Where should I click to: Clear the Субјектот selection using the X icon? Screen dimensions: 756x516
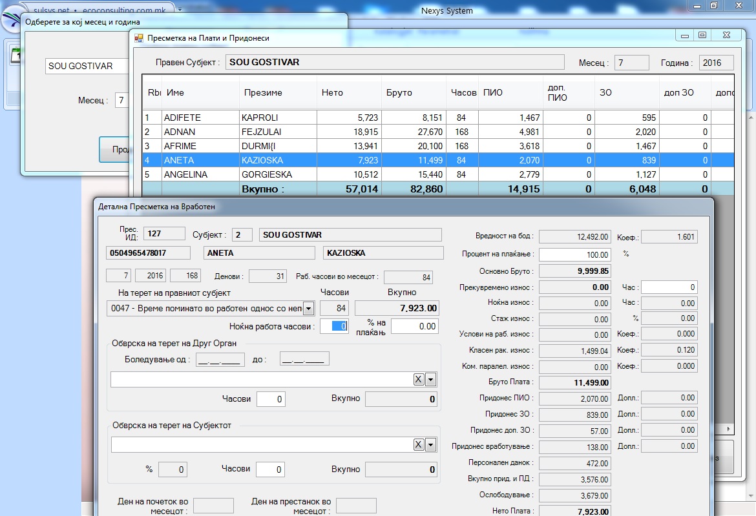pyautogui.click(x=419, y=444)
